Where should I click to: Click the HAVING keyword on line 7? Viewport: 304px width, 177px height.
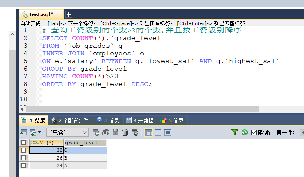55,76
